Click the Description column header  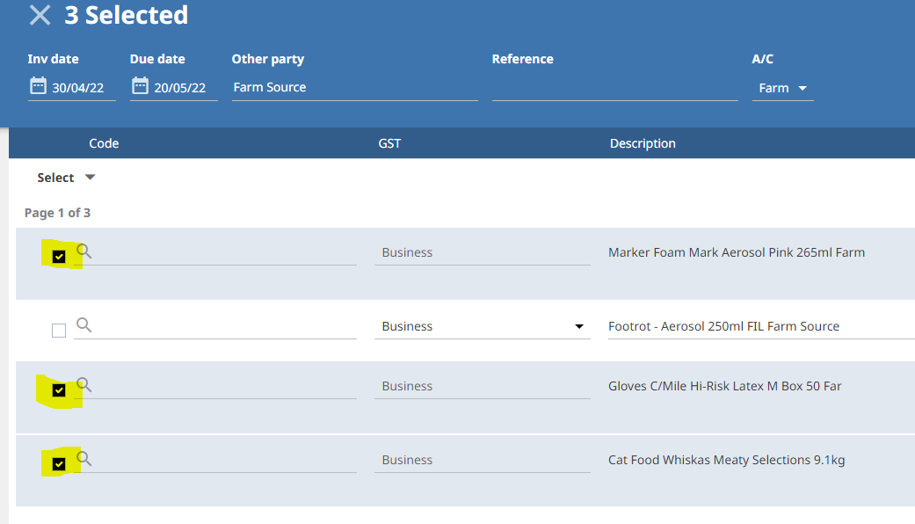pos(643,143)
